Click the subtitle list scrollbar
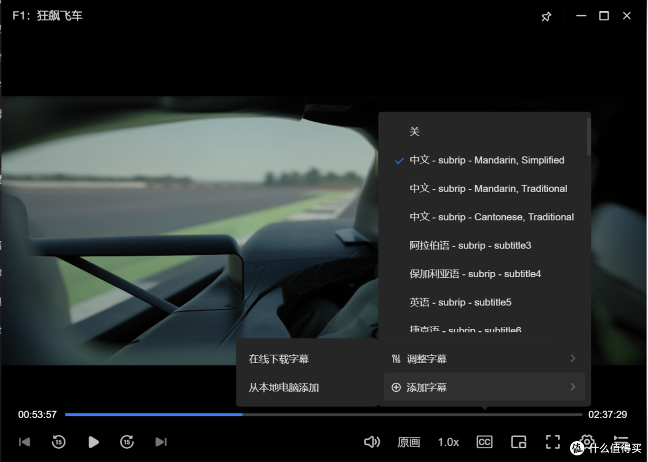 click(589, 137)
